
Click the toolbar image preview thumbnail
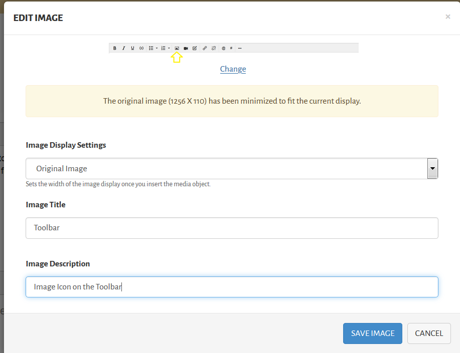coord(234,53)
